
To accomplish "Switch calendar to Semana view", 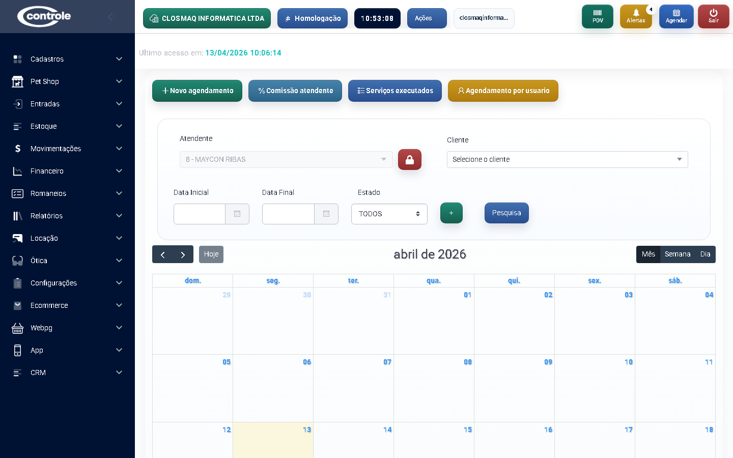I will pyautogui.click(x=677, y=254).
